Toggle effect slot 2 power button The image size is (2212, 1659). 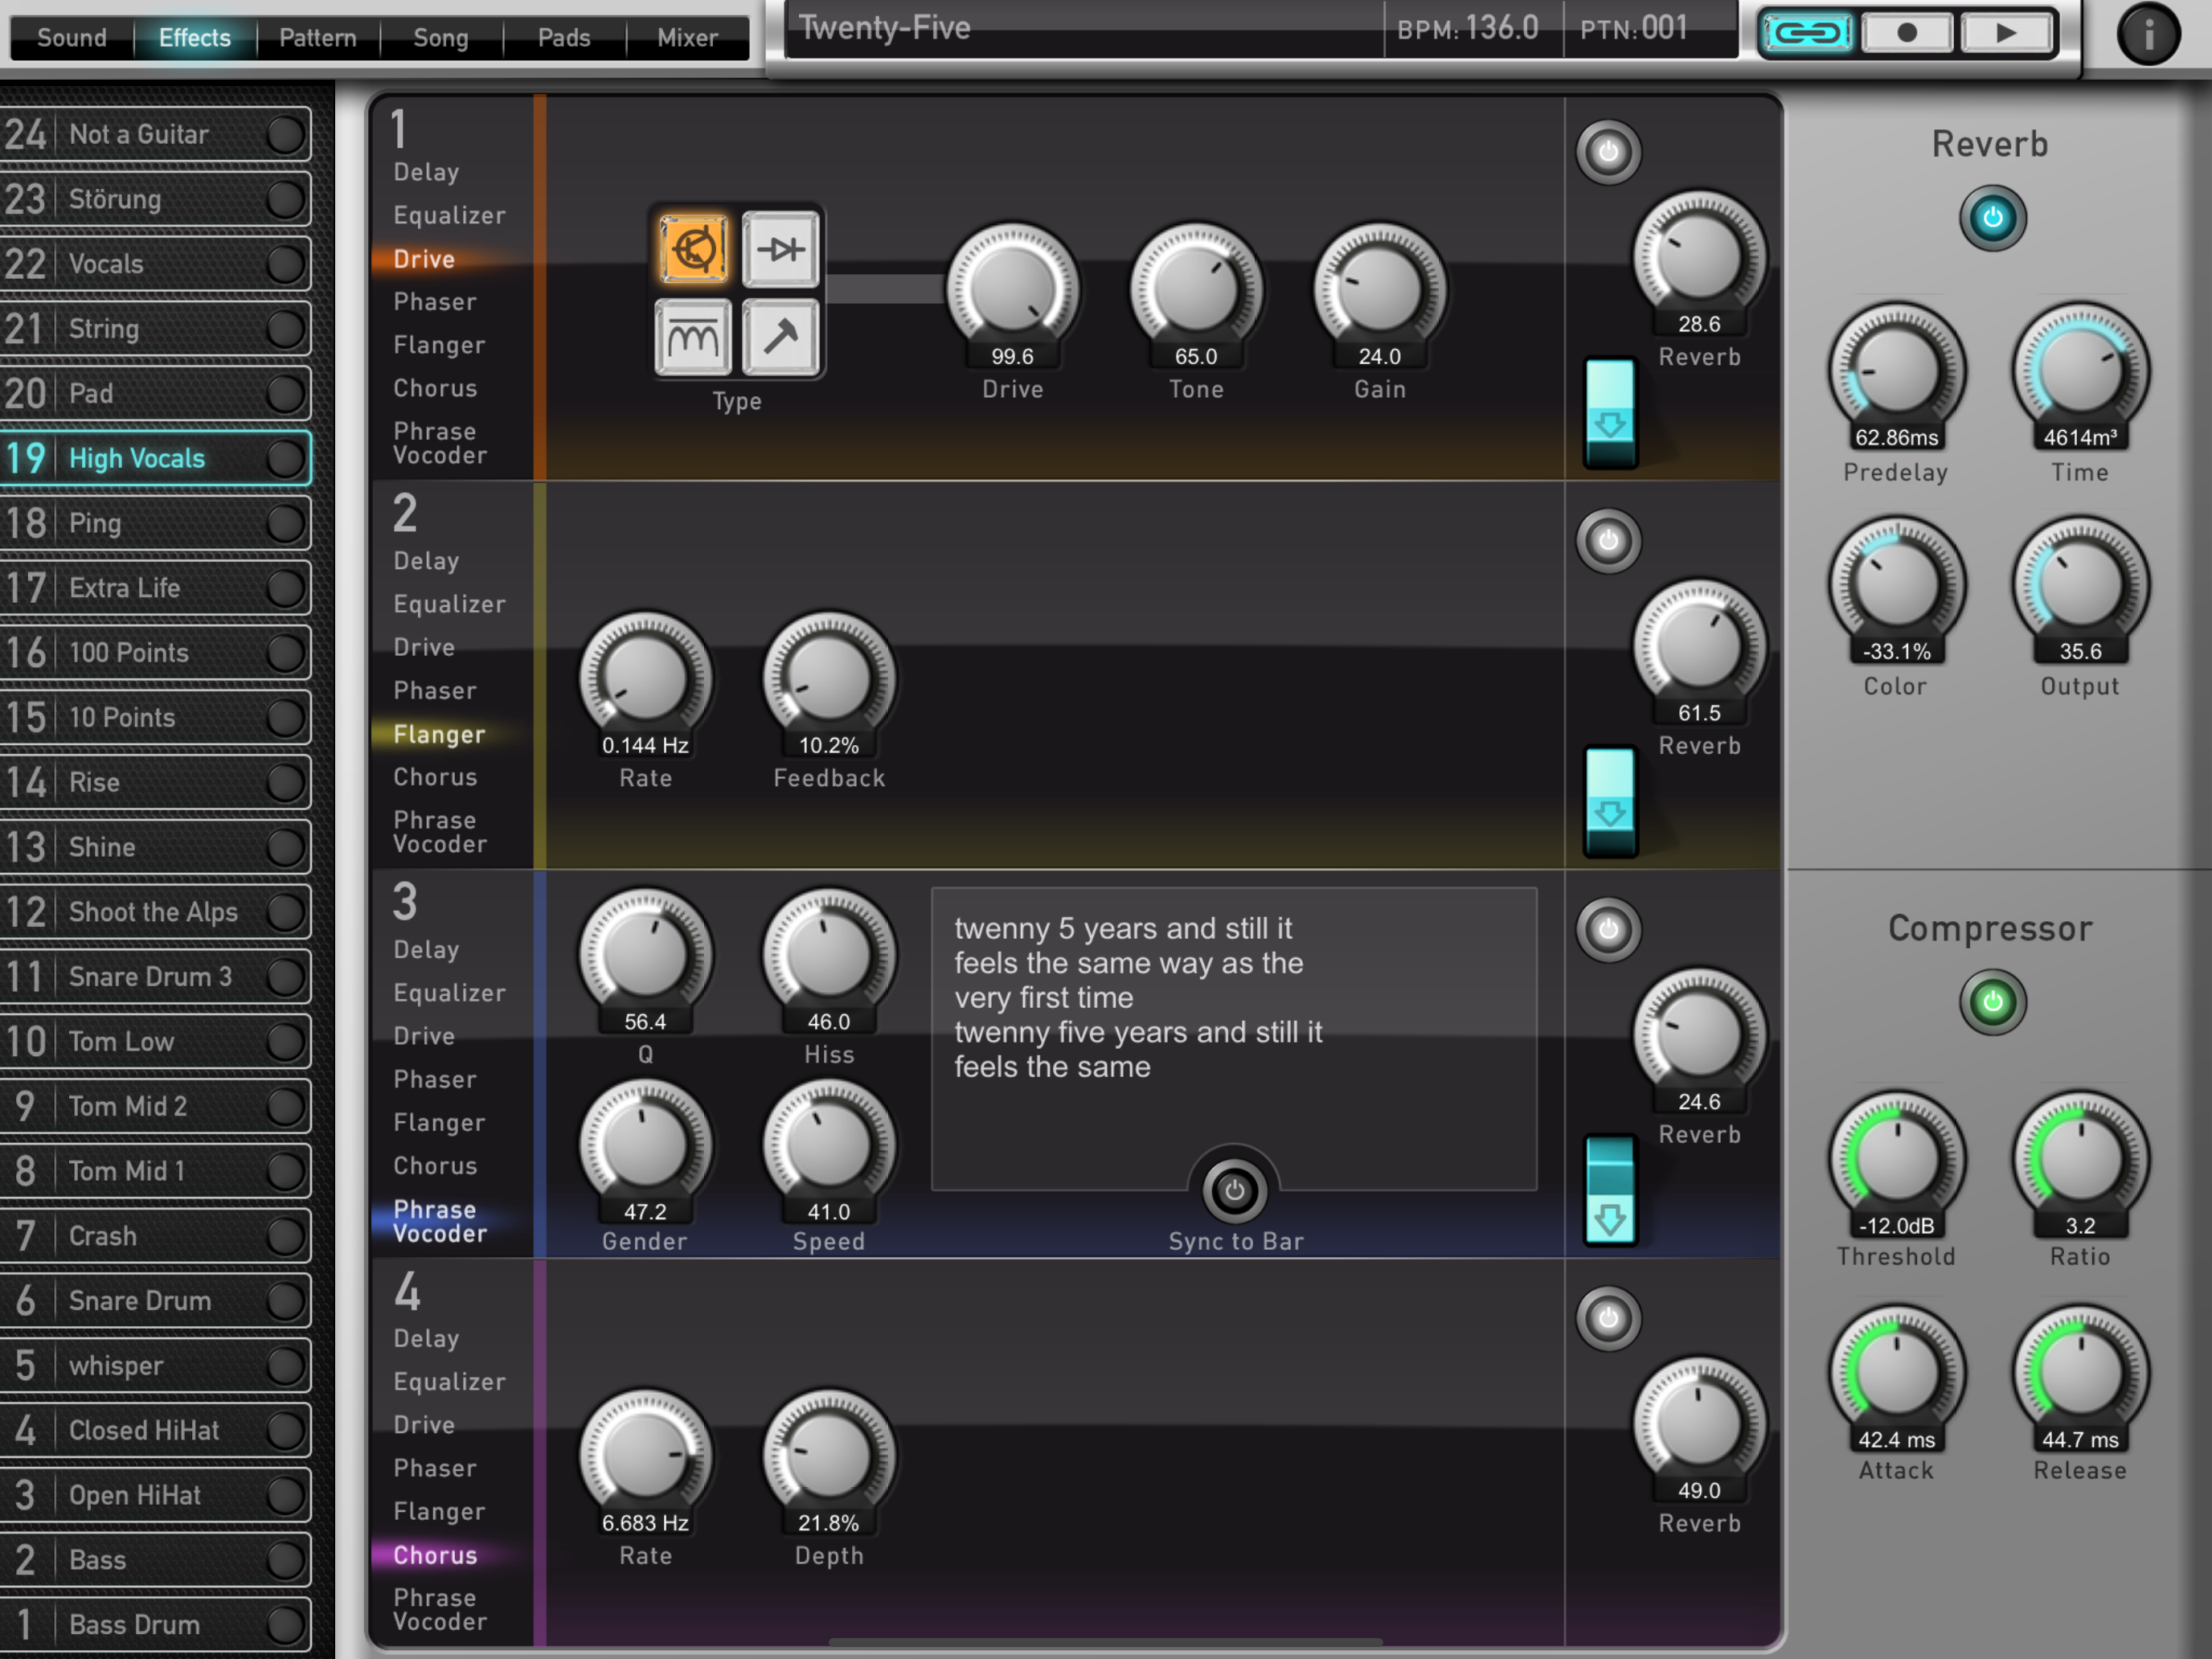[x=1608, y=541]
